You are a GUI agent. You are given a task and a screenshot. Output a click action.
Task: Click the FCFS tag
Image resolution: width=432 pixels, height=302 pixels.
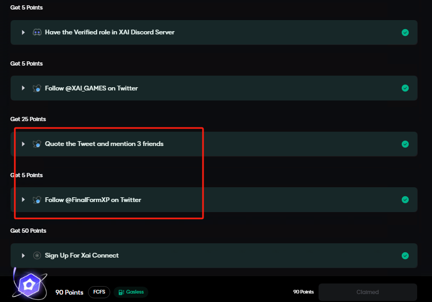[99, 292]
